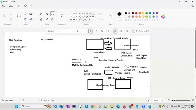
Task: Pick the Heart shape
Action: 87,20
